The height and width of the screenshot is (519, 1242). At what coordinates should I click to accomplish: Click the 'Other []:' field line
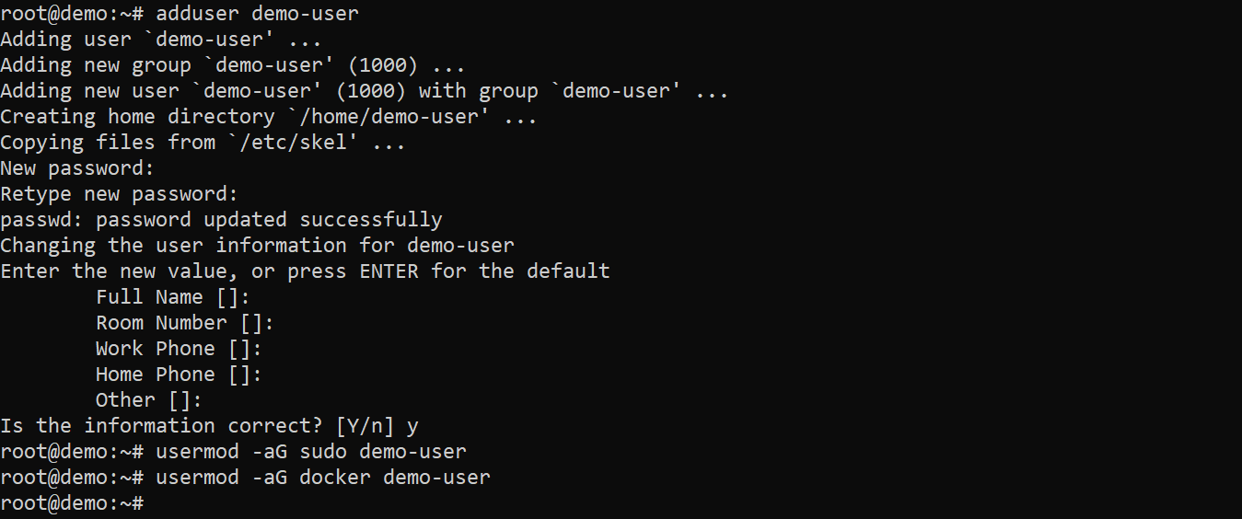point(149,400)
